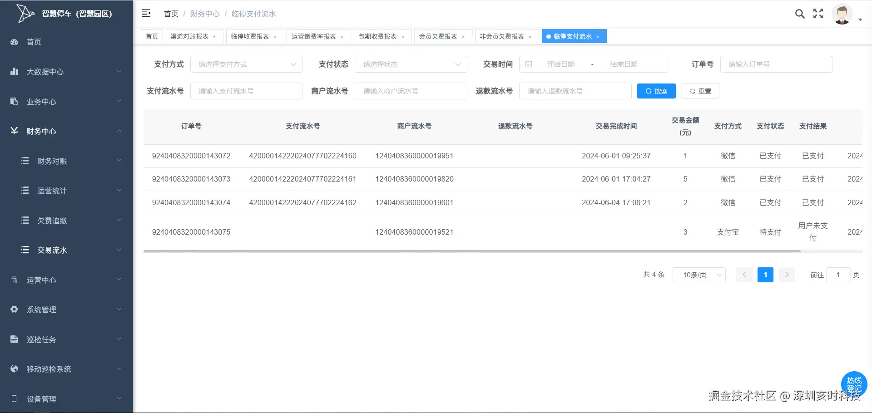The width and height of the screenshot is (872, 413).
Task: Click the 首页 dashboard icon in sidebar
Action: click(x=14, y=42)
